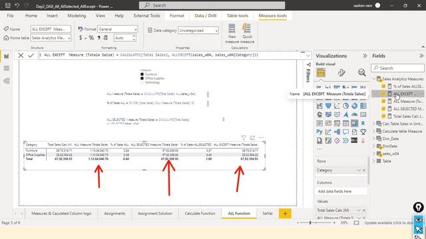Switch to Calculate Function page tab
The image size is (426, 239).
200,214
